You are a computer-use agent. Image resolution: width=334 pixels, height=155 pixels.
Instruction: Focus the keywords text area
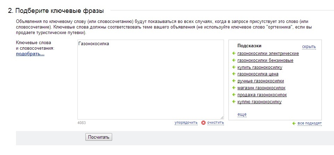(x=151, y=80)
